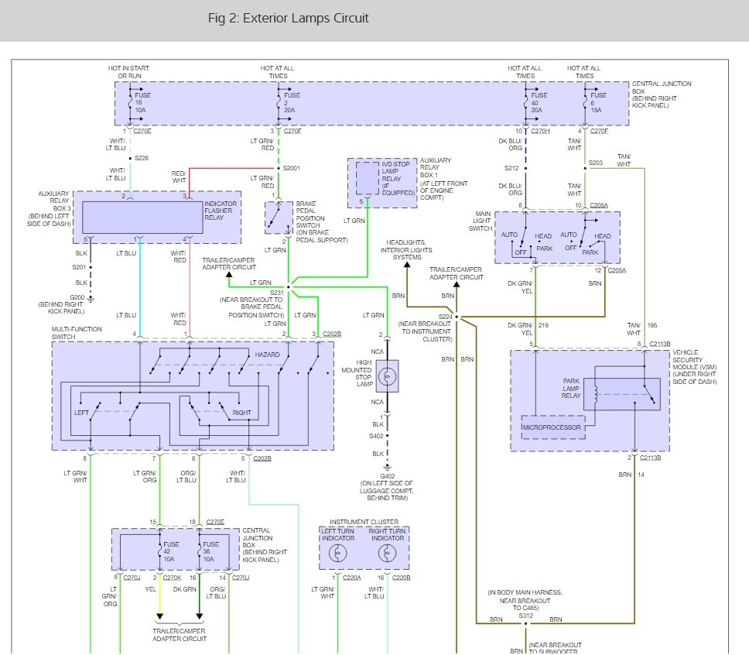Click the 'Fig 2: Exterior Lamps Circuit' heading
Image resolution: width=749 pixels, height=655 pixels.
click(x=288, y=18)
